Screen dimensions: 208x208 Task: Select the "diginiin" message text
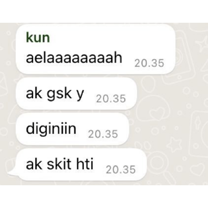click(51, 129)
